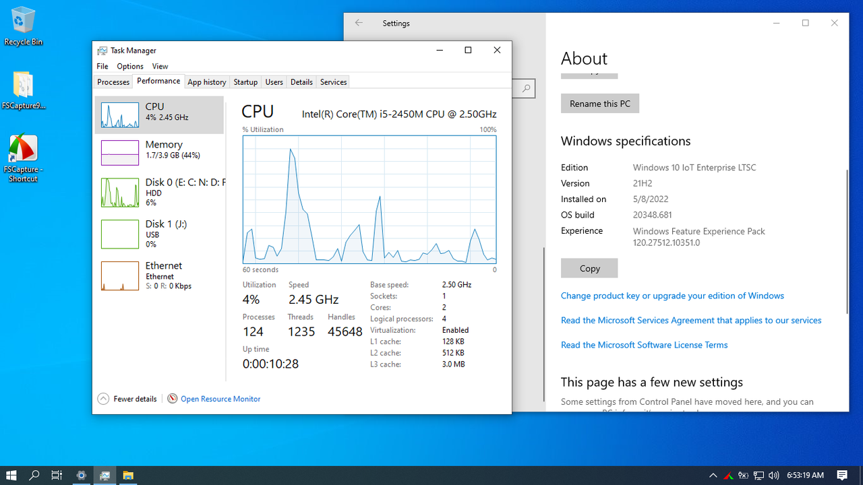Click the volume speaker tray icon
The height and width of the screenshot is (485, 863).
tap(773, 476)
